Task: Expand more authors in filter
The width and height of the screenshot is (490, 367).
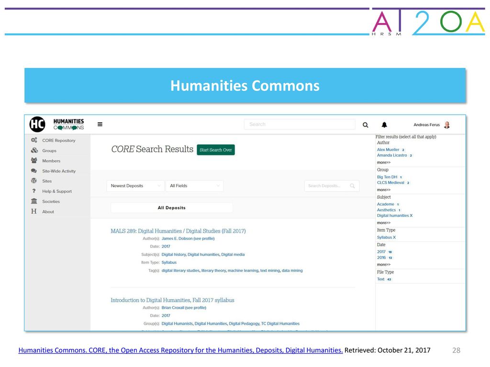Action: [x=384, y=162]
